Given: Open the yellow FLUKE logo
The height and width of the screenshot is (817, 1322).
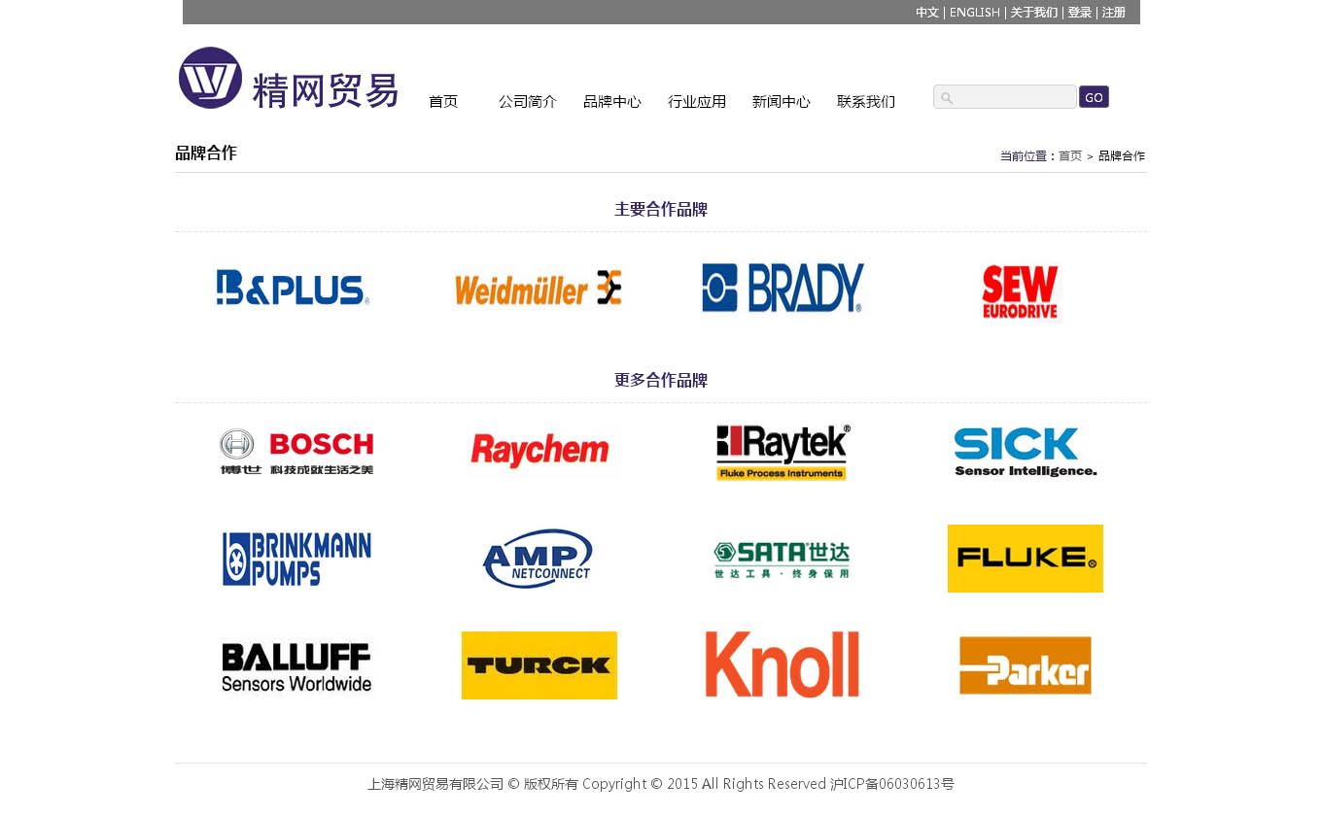Looking at the screenshot, I should 1026,559.
